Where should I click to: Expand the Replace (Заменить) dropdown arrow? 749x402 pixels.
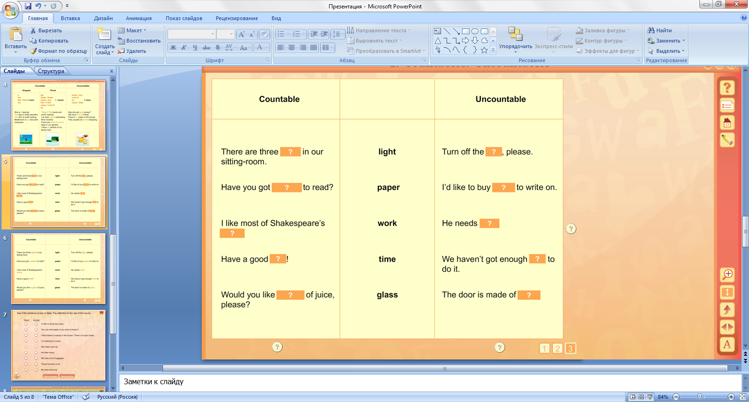point(683,41)
